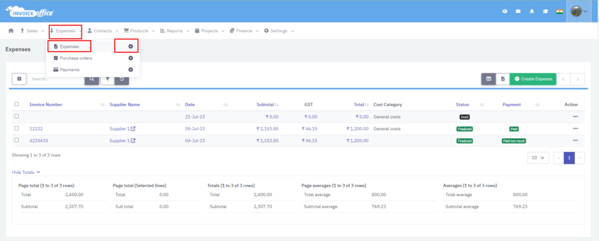The height and width of the screenshot is (241, 599).
Task: Open invoice number 4235435 link
Action: (x=39, y=141)
